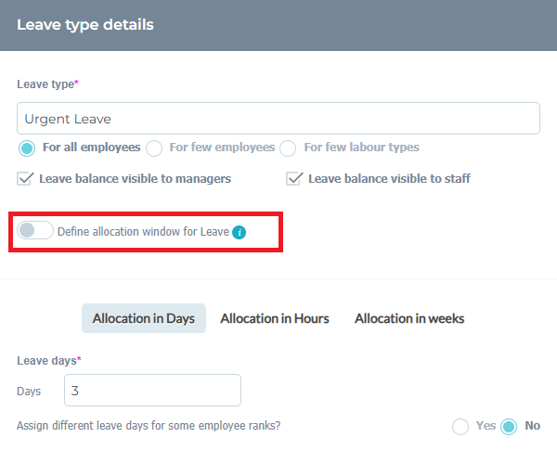Switch to Allocation in Days tab

tap(144, 318)
